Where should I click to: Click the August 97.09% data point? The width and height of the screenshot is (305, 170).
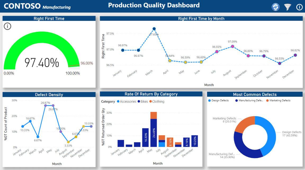(x=232, y=46)
